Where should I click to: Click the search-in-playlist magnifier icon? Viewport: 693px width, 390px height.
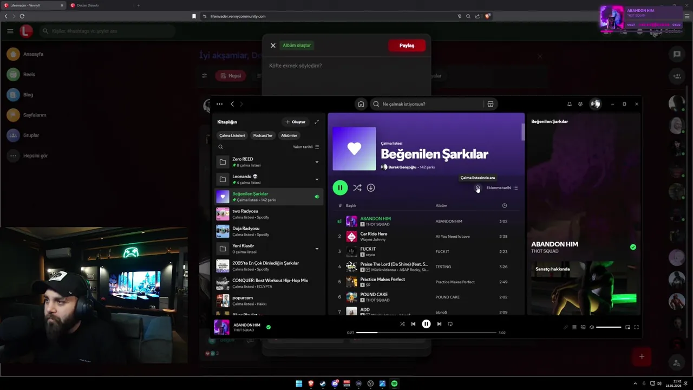(x=478, y=188)
